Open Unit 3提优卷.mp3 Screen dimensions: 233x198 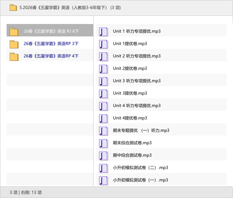pyautogui.click(x=130, y=93)
